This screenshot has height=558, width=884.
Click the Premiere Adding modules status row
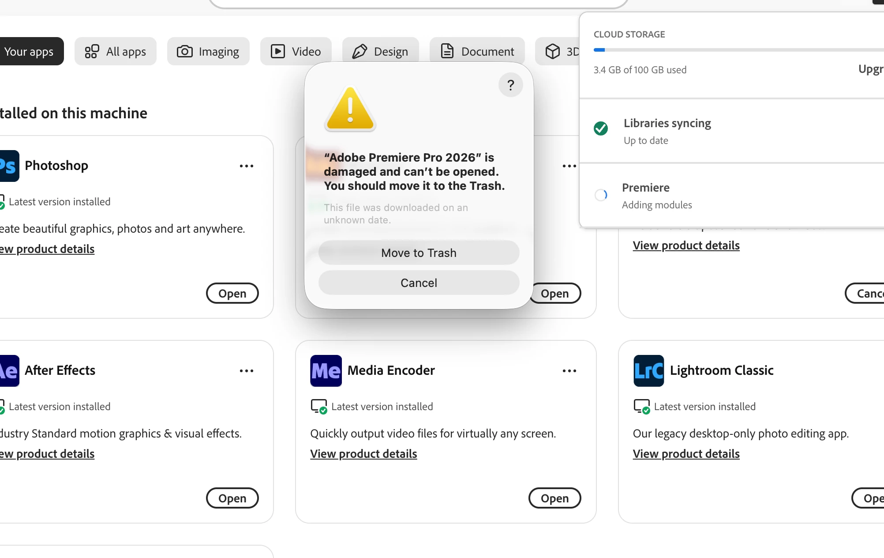(732, 196)
